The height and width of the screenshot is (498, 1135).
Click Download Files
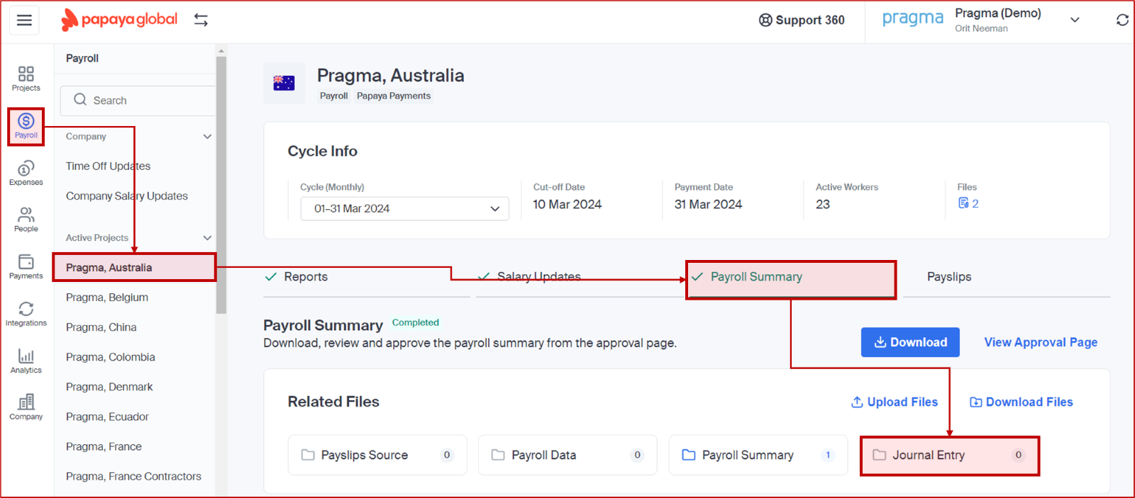[x=1021, y=402]
